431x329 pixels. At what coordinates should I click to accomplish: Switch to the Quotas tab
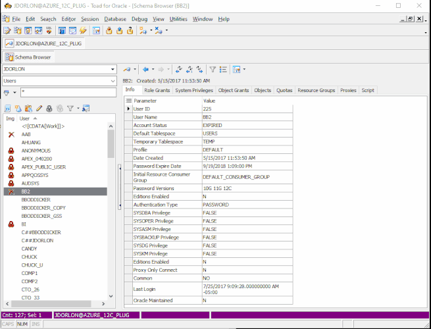pyautogui.click(x=284, y=90)
